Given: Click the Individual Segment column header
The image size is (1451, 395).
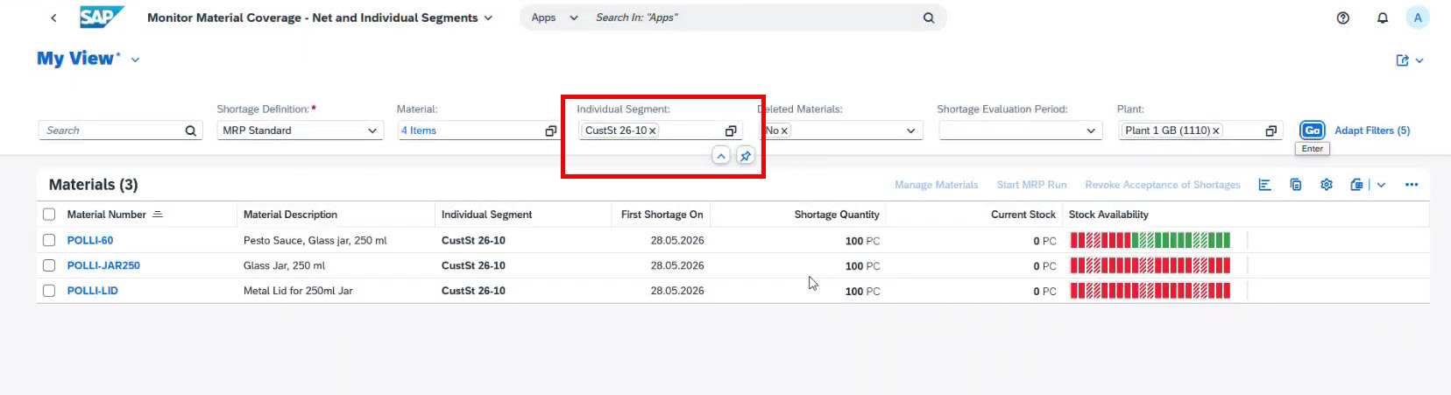Looking at the screenshot, I should click(486, 215).
